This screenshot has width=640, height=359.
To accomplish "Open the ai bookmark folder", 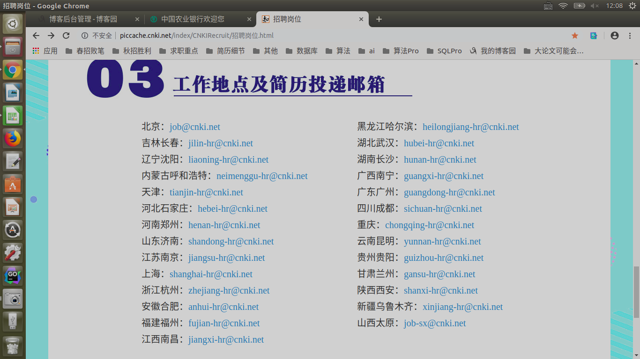I will click(366, 51).
